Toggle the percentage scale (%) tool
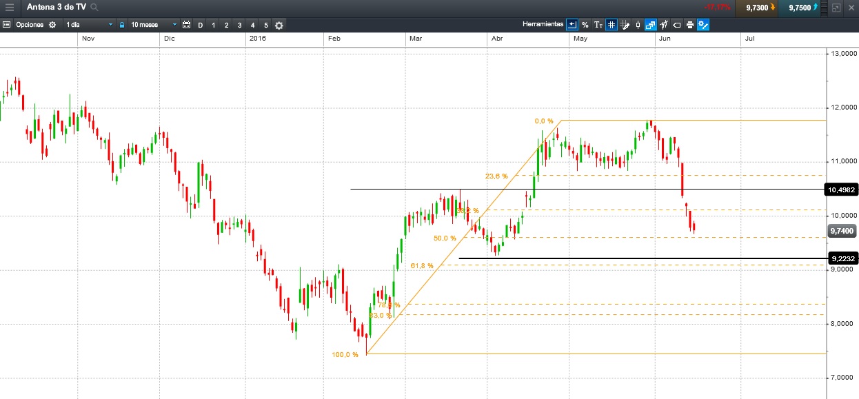 (x=585, y=25)
